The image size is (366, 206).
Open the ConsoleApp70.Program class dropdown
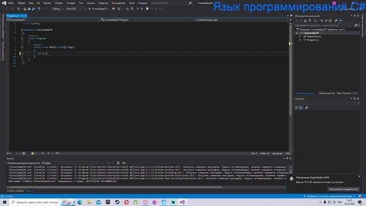tap(148, 20)
